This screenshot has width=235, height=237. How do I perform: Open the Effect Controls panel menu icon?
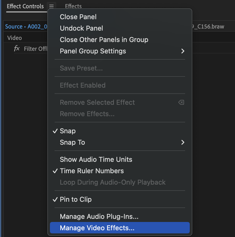(51, 6)
